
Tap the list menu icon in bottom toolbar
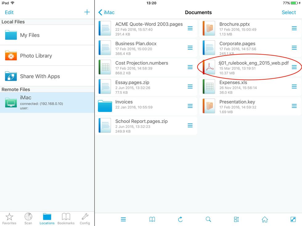[123, 219]
